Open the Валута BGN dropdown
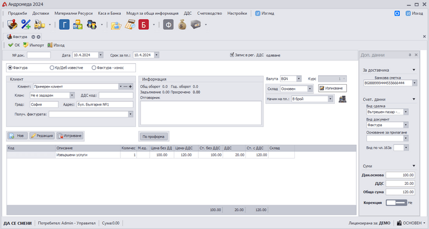The image size is (429, 229). (x=299, y=79)
